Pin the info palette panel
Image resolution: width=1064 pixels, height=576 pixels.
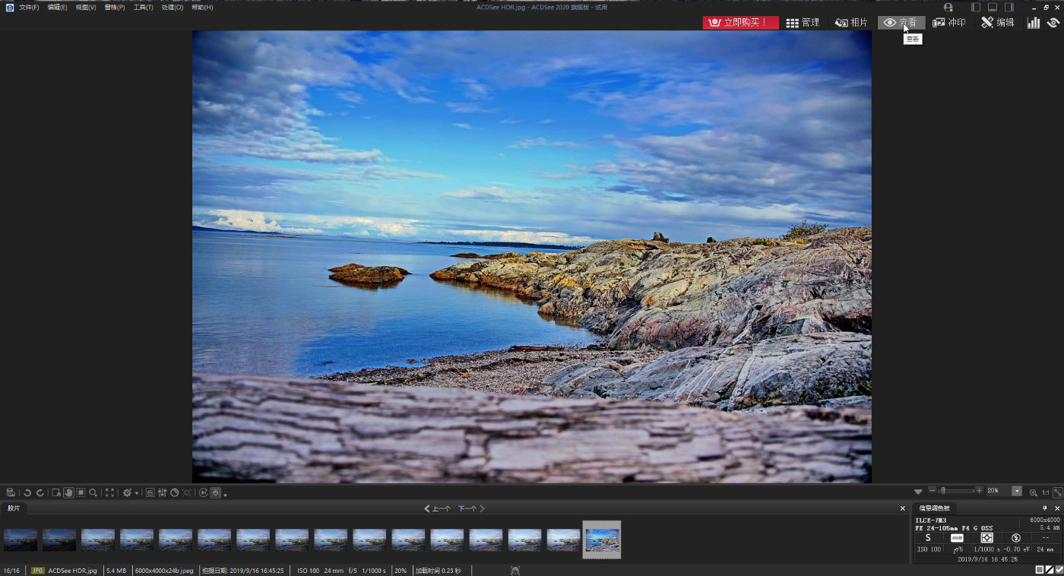point(1044,508)
